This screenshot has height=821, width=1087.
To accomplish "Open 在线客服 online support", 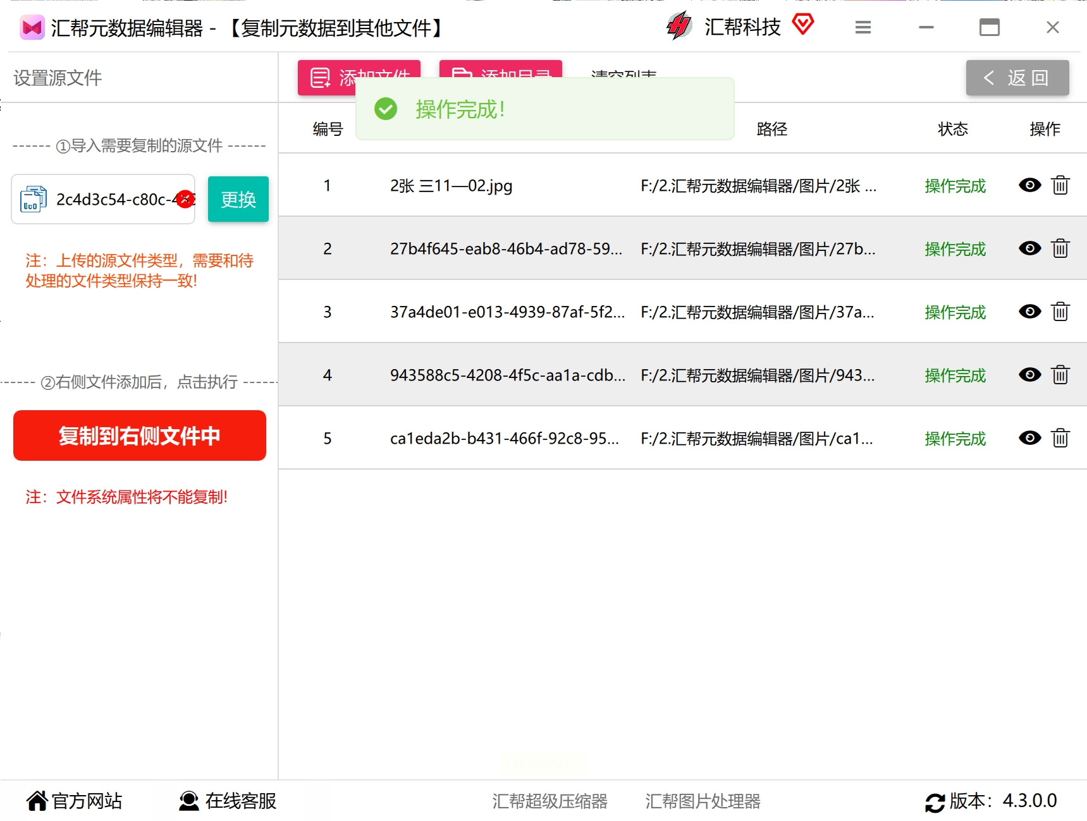I will tap(228, 801).
